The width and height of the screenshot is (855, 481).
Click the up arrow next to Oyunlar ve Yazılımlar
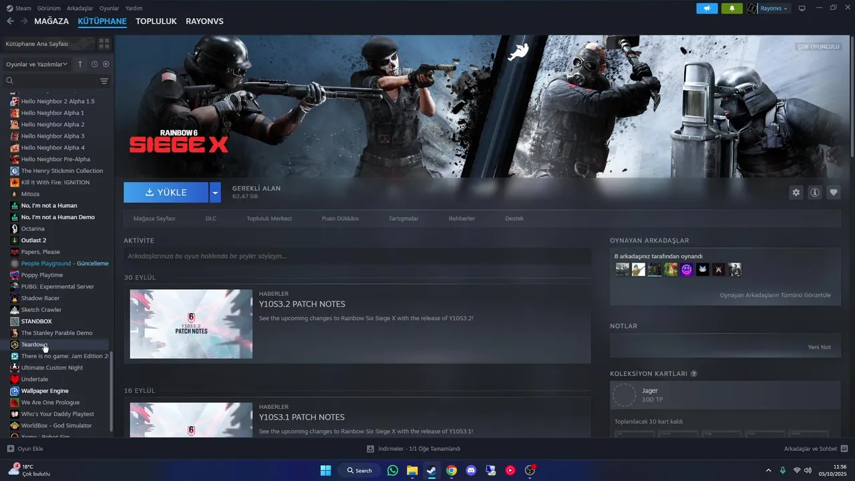point(80,64)
